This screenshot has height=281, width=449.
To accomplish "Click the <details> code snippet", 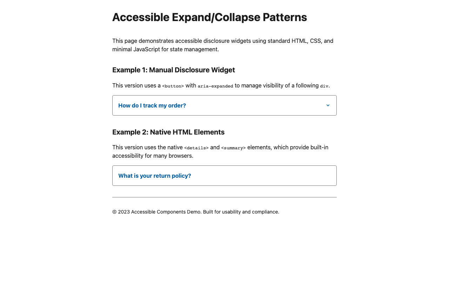I will [196, 148].
